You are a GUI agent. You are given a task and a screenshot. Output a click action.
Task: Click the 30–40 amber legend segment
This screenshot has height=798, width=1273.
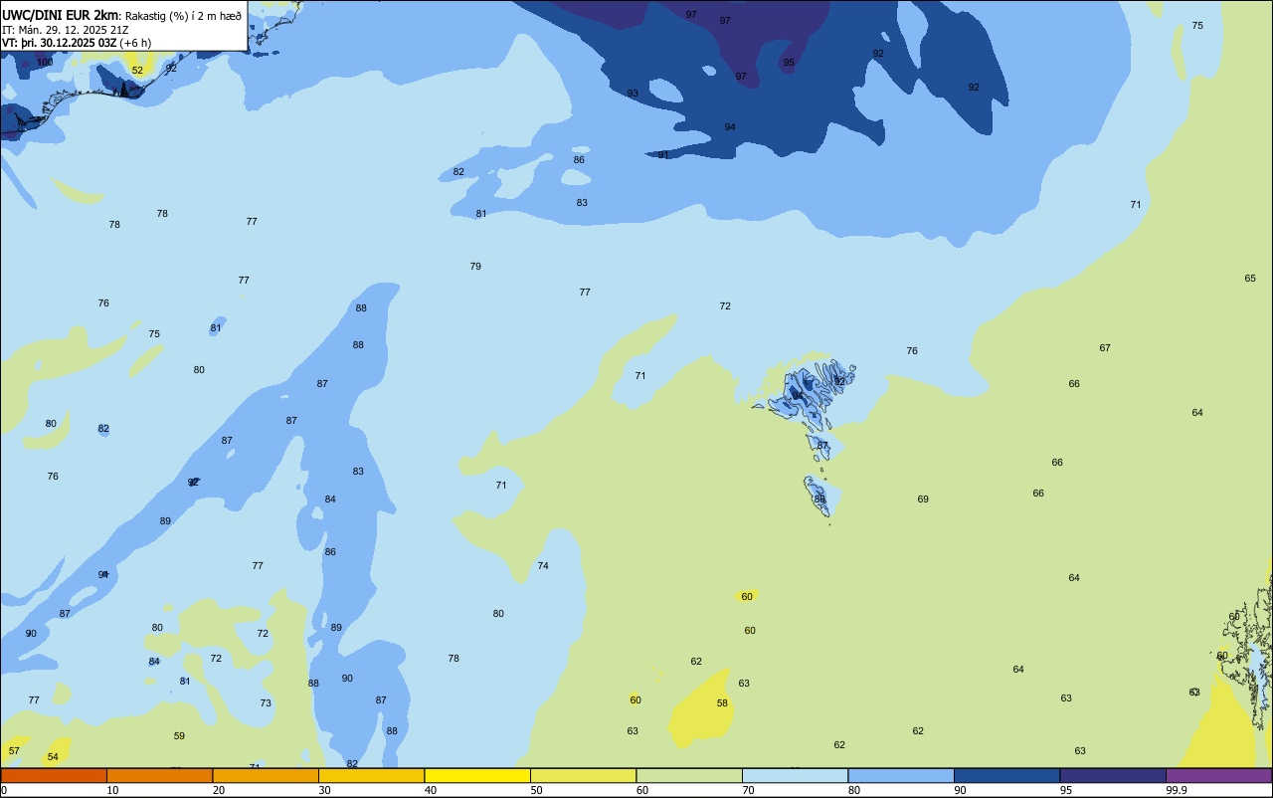click(x=371, y=775)
